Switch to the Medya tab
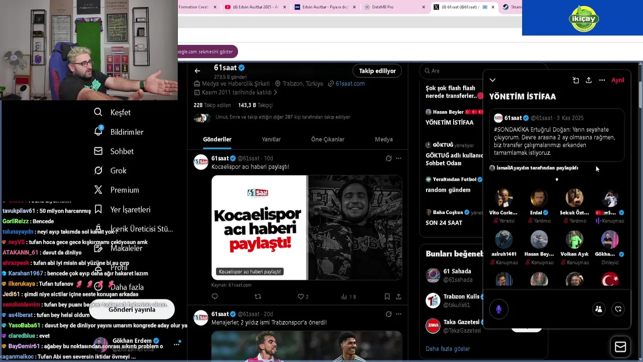The image size is (643, 362). [x=384, y=139]
